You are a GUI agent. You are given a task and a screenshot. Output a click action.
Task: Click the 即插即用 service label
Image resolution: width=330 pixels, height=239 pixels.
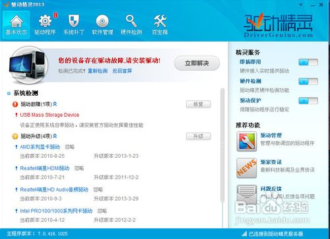pyautogui.click(x=250, y=62)
